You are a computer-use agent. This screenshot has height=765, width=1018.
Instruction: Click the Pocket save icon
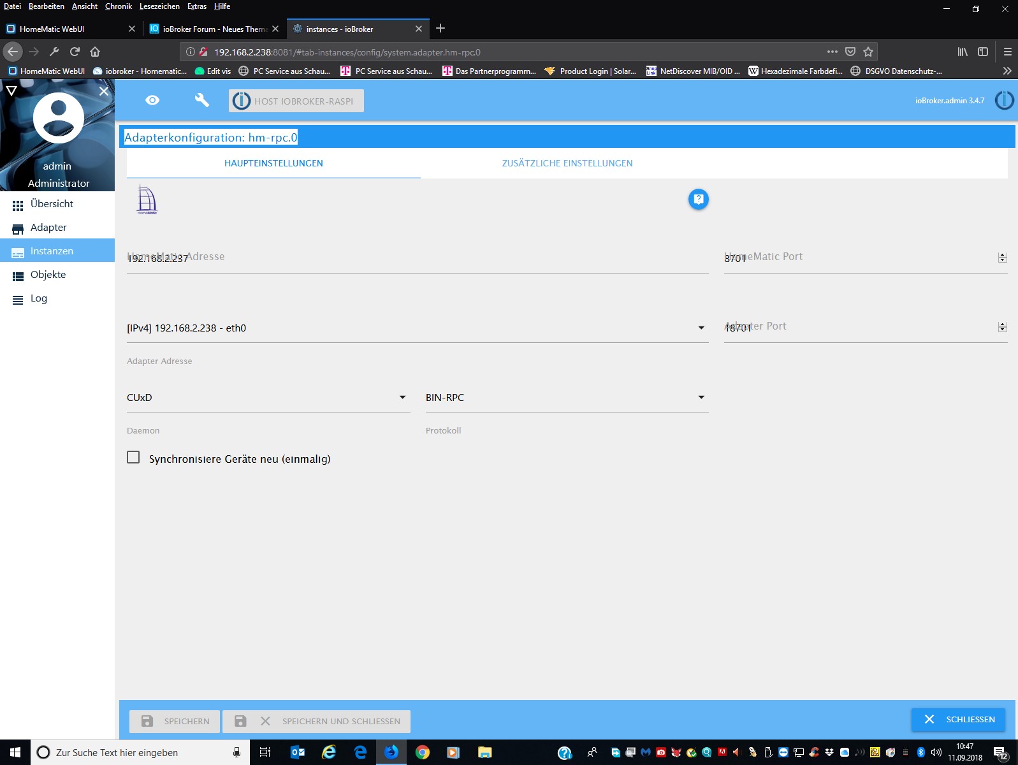850,52
